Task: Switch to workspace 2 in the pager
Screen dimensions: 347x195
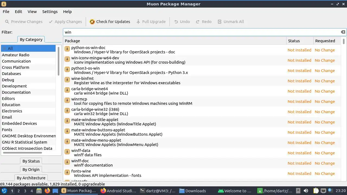Action: pyautogui.click(x=19, y=191)
